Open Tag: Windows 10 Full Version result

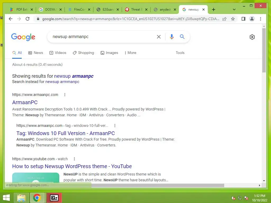coord(66,133)
